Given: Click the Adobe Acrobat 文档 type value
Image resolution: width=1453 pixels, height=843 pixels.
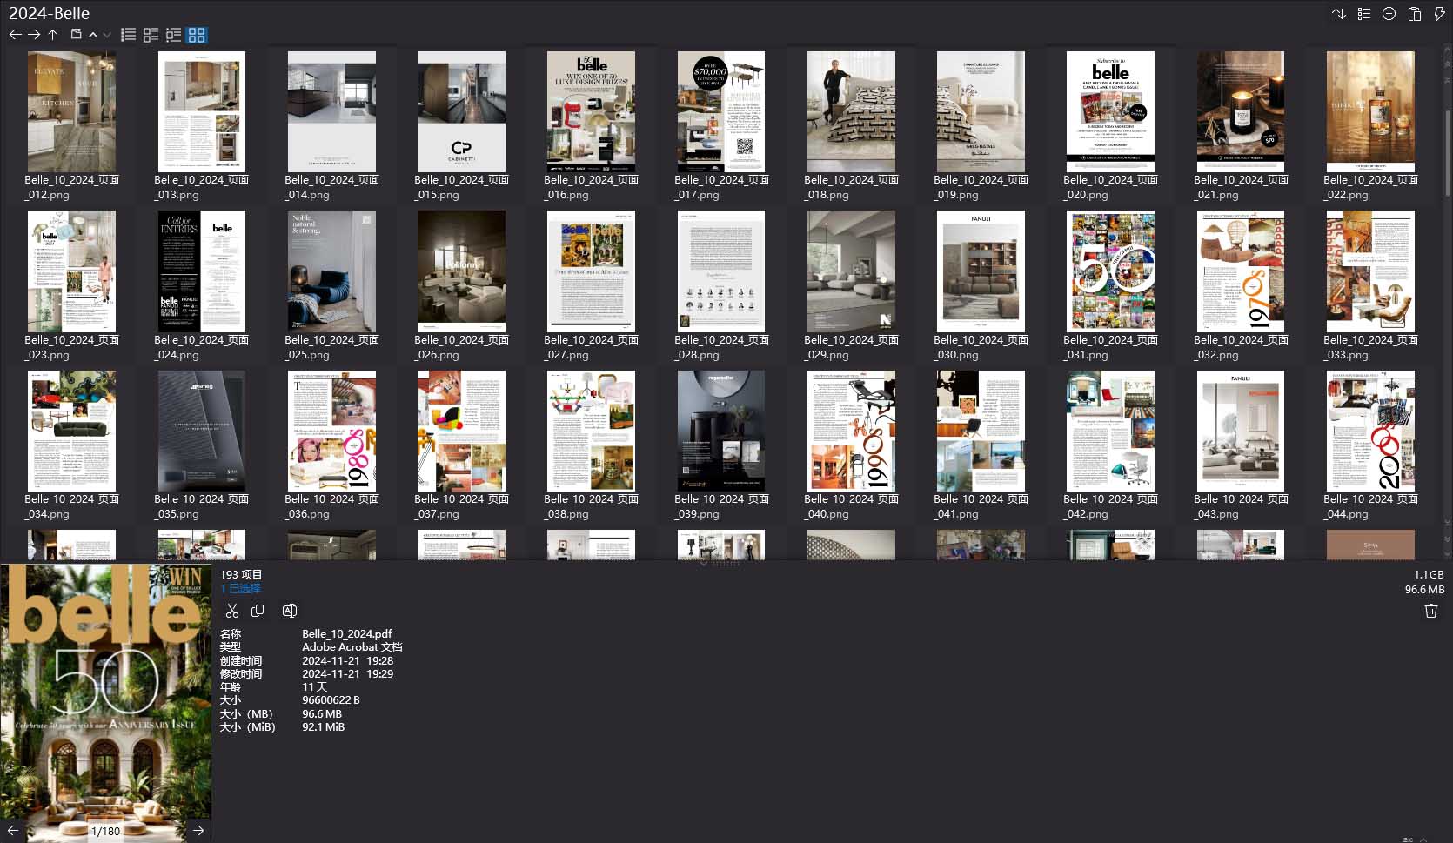Looking at the screenshot, I should [352, 647].
